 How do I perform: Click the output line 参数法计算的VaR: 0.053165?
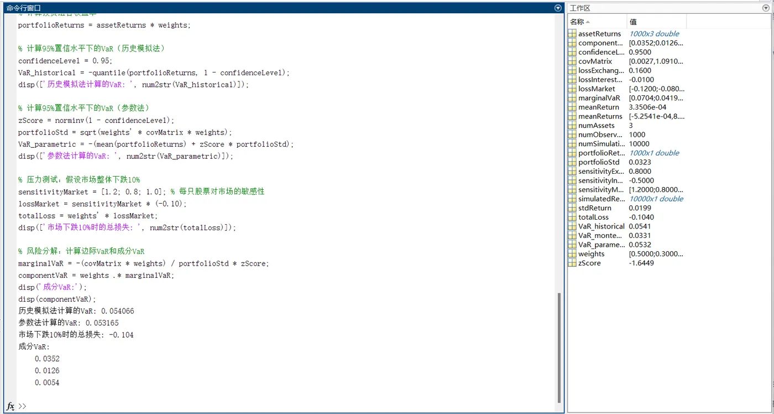click(69, 323)
